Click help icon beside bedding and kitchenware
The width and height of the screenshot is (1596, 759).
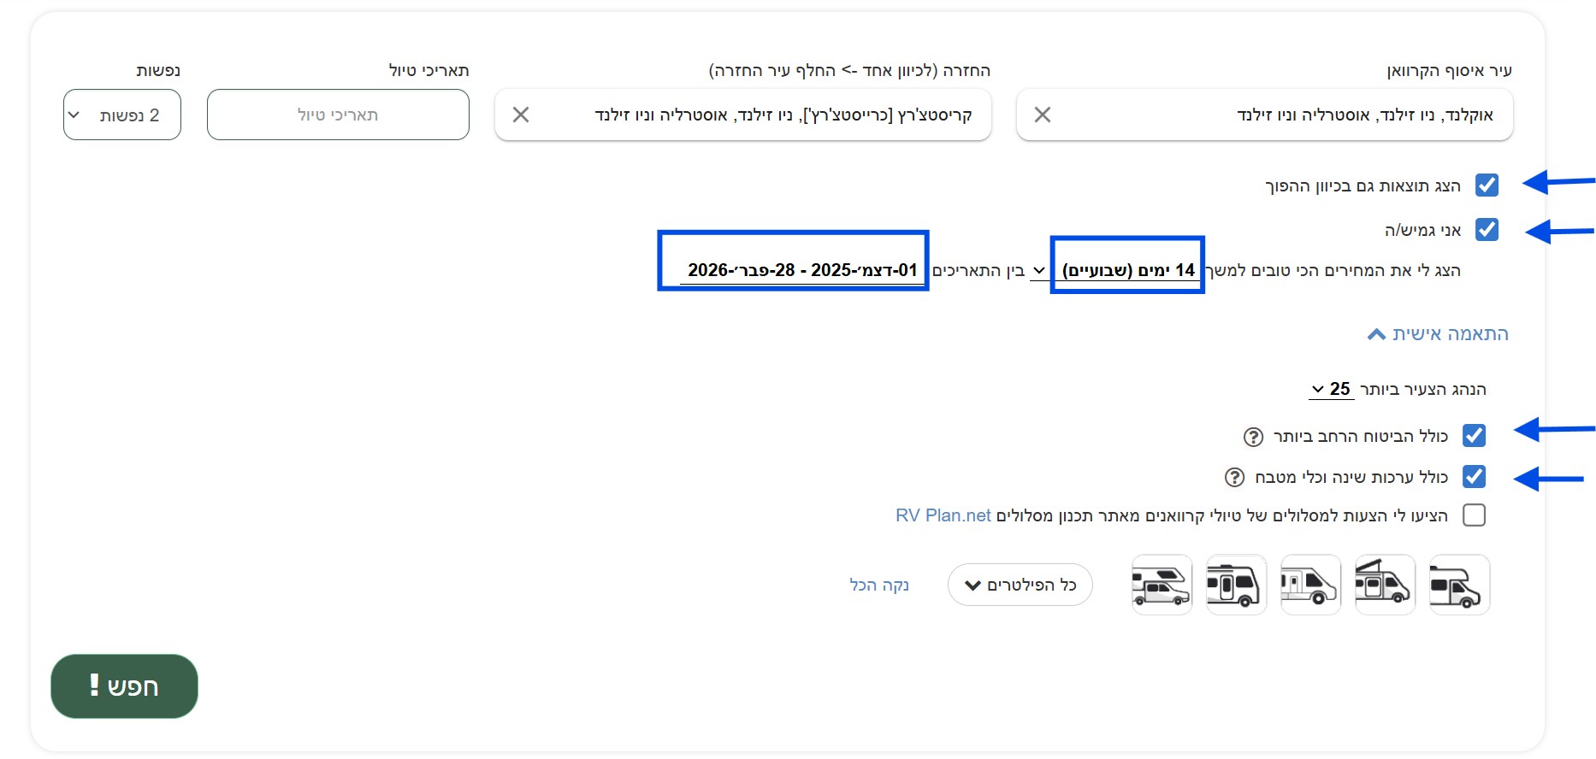coord(1234,477)
